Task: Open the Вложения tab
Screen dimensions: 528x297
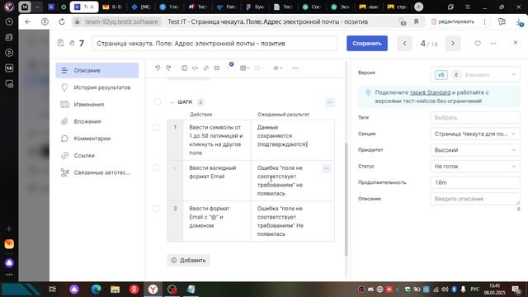Action: [97, 121]
